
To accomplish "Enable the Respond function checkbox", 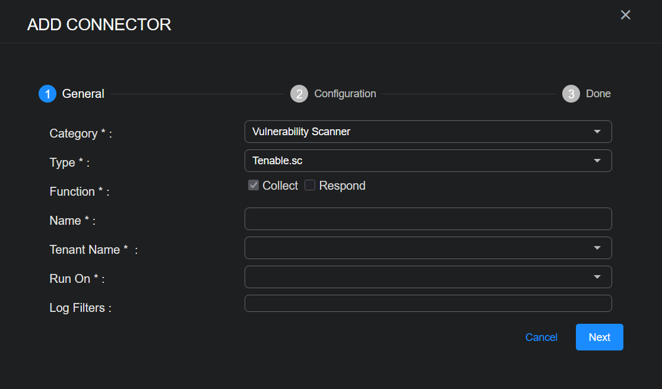I will (310, 186).
